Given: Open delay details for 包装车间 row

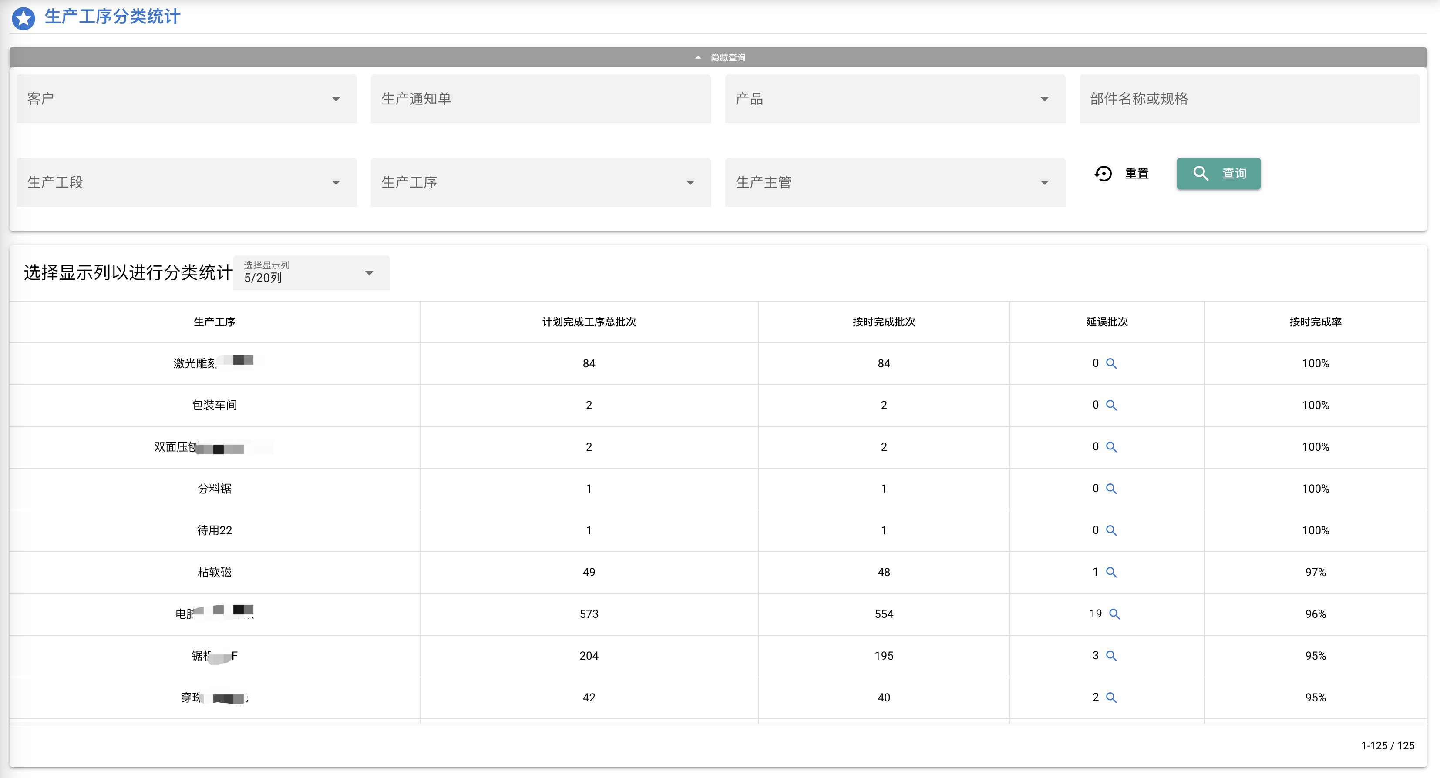Looking at the screenshot, I should [x=1111, y=405].
